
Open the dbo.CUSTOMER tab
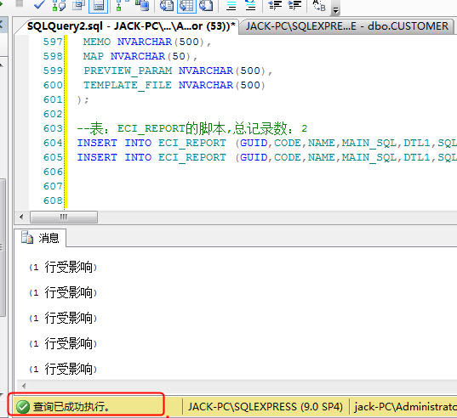pyautogui.click(x=346, y=26)
